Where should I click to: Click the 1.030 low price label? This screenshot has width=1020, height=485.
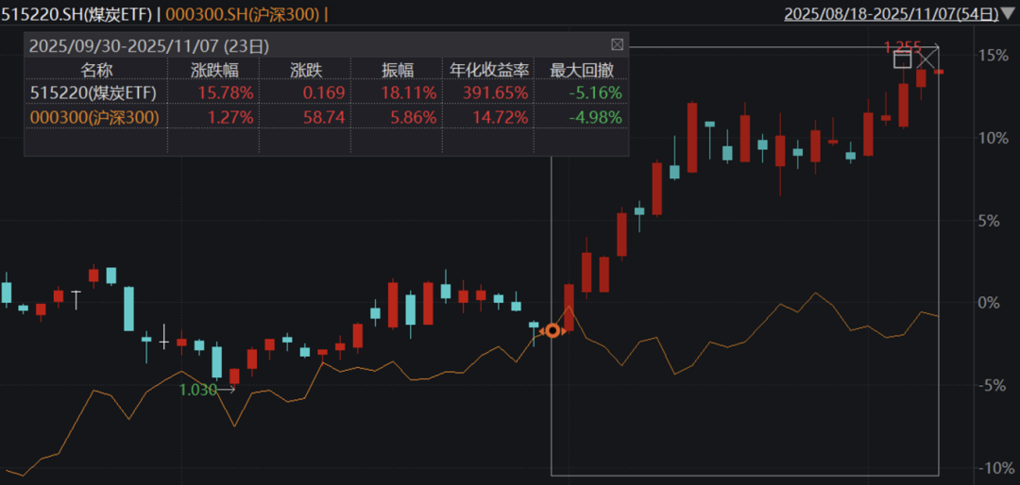[197, 390]
